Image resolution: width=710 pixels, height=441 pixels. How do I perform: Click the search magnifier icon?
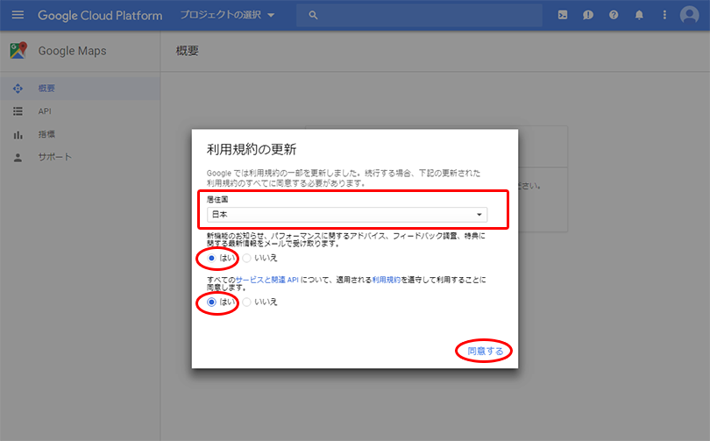313,15
